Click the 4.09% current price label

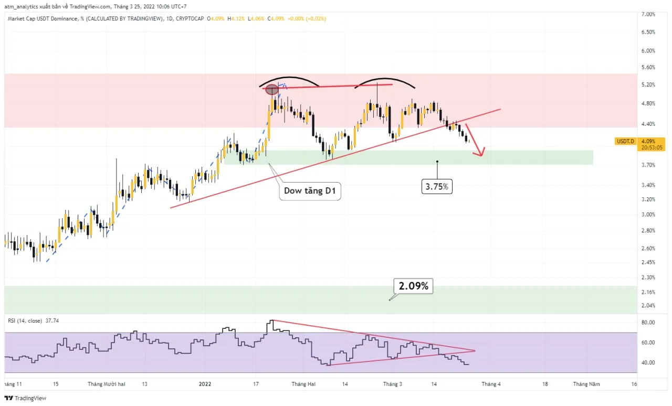click(x=648, y=141)
